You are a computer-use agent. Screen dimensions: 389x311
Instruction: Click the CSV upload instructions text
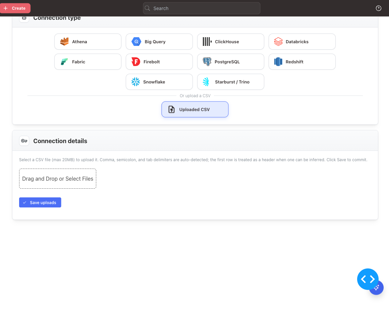193,160
